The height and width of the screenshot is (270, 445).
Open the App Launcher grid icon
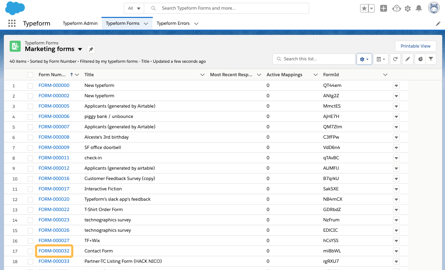12,23
